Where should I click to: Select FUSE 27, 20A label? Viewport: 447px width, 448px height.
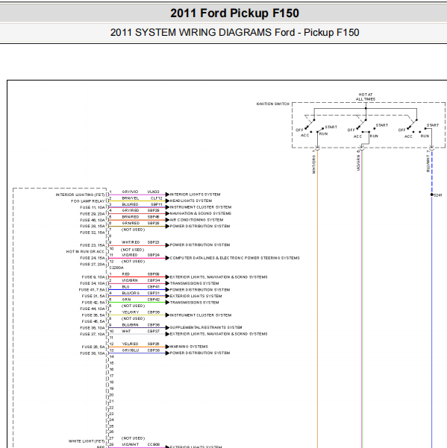93,265
